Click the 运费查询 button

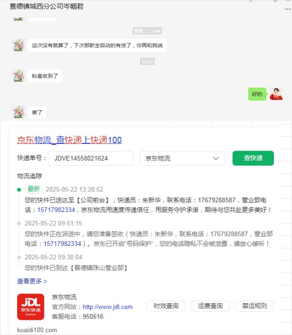pos(210,306)
